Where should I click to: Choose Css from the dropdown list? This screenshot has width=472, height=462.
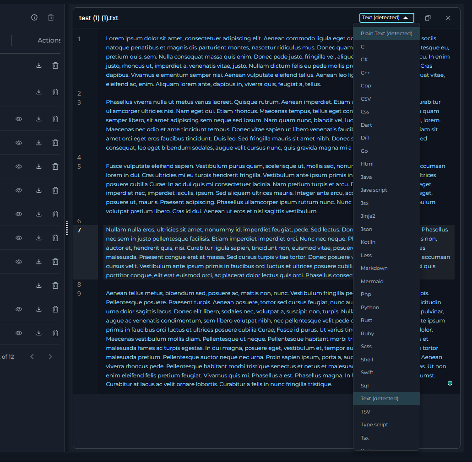pyautogui.click(x=386, y=112)
